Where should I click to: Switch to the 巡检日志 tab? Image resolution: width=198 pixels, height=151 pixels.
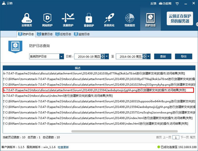click(63, 34)
